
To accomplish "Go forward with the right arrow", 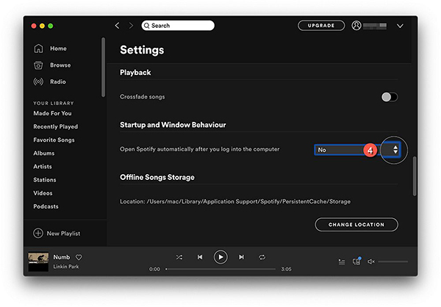I will [131, 26].
